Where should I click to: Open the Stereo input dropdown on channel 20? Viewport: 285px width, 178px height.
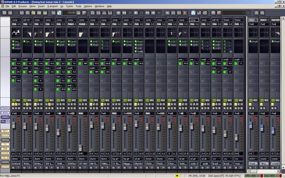tap(227, 20)
